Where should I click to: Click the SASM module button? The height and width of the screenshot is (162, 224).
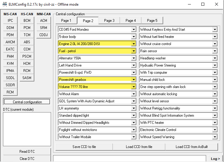pyautogui.click(x=27, y=78)
